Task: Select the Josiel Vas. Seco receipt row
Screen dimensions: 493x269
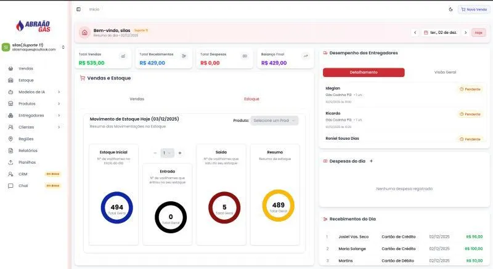Action: click(404, 237)
